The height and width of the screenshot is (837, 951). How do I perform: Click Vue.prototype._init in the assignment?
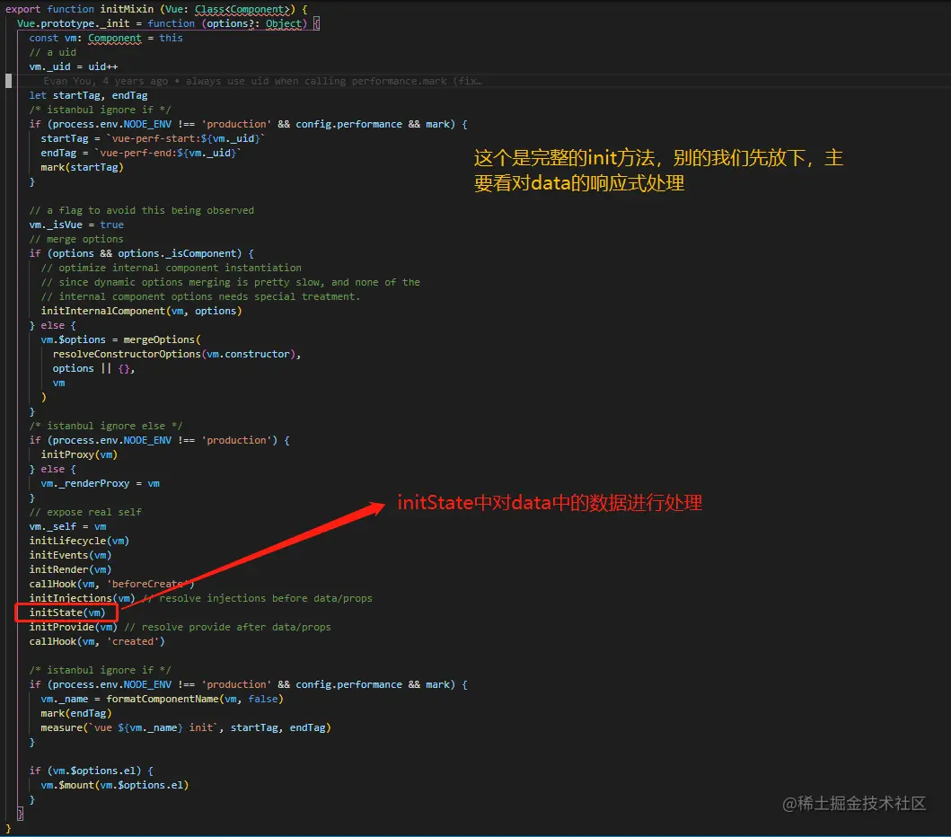coord(74,23)
